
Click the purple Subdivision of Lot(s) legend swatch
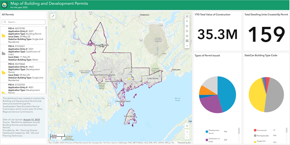pos(207,140)
